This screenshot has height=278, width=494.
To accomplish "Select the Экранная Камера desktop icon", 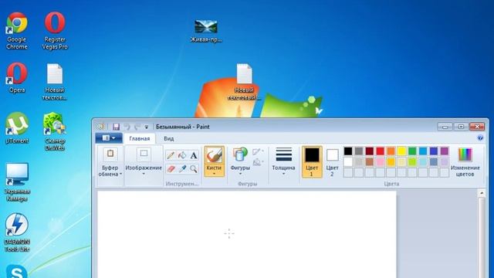I will click(x=17, y=182).
